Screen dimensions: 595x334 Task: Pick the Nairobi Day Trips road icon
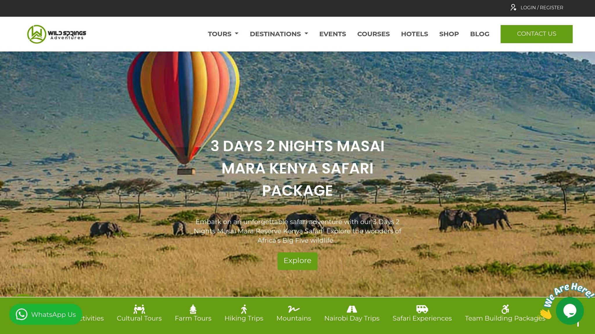click(x=352, y=309)
